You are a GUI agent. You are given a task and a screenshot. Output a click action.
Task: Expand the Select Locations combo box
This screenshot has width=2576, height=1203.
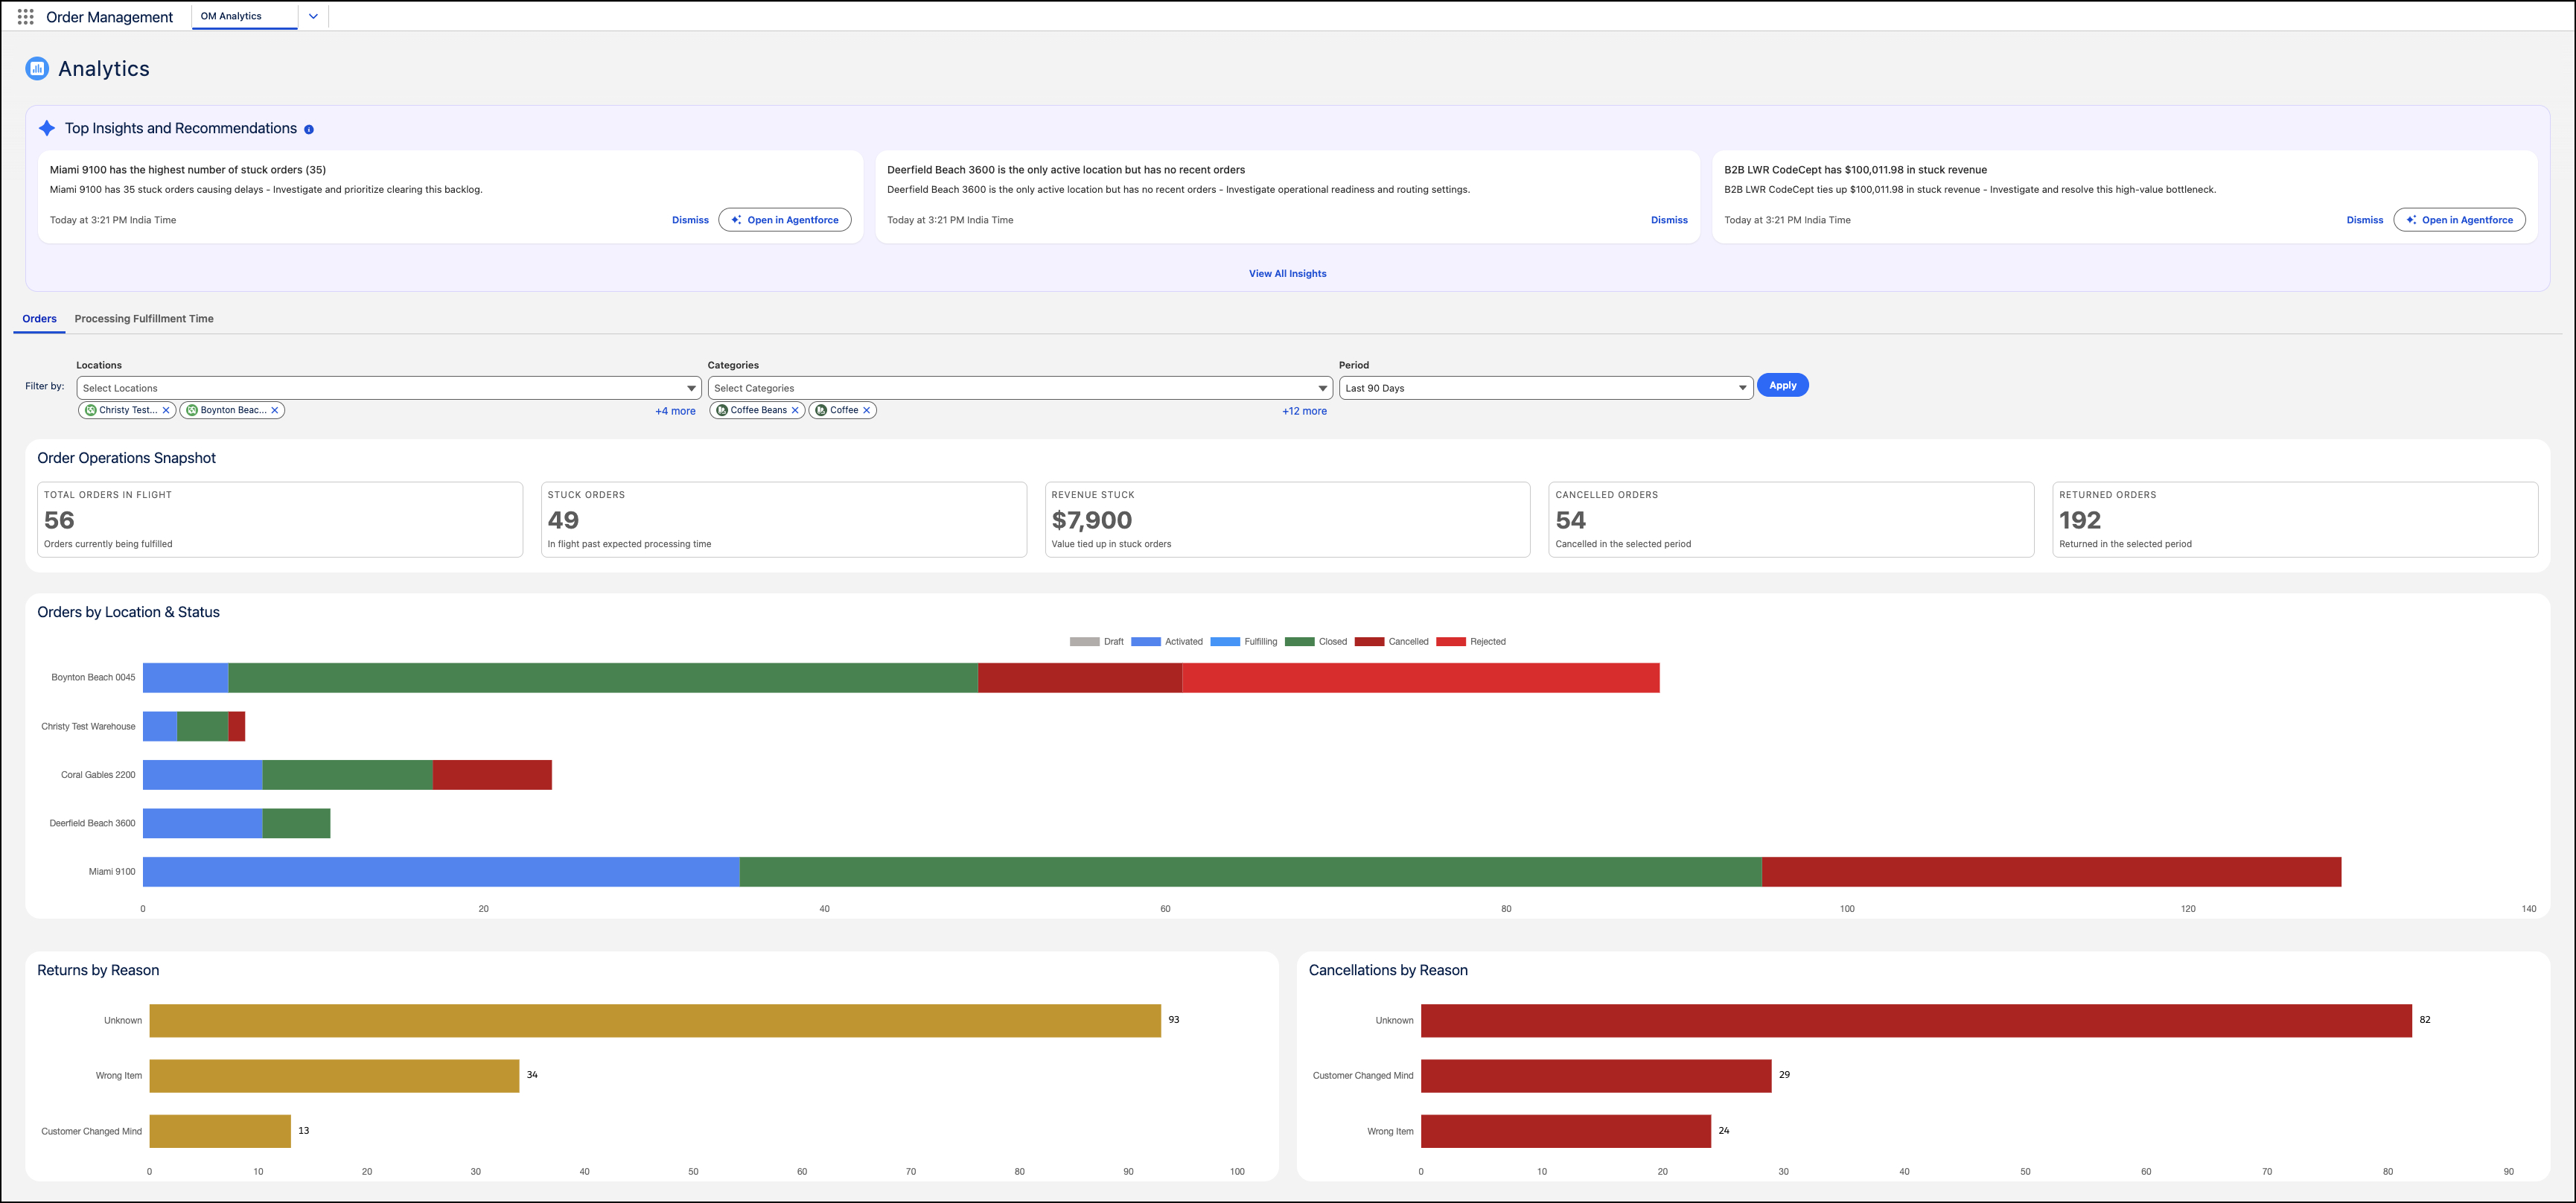point(389,388)
